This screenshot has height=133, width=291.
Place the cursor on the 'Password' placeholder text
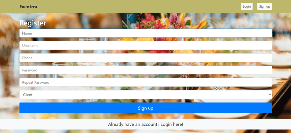tap(30, 70)
